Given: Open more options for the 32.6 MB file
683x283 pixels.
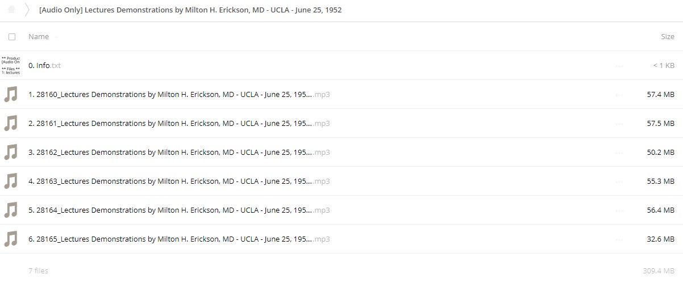Looking at the screenshot, I should click(619, 239).
